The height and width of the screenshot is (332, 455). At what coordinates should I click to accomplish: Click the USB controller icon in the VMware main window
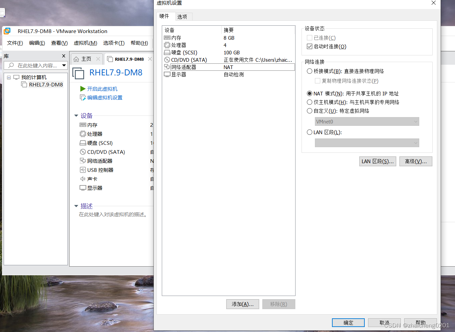(x=83, y=170)
